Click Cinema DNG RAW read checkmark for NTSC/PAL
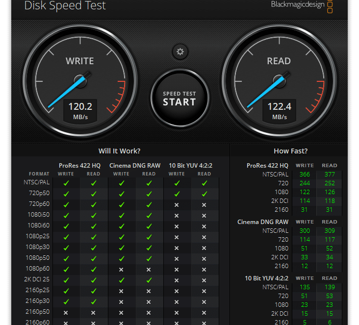The height and width of the screenshot is (325, 359). [149, 183]
